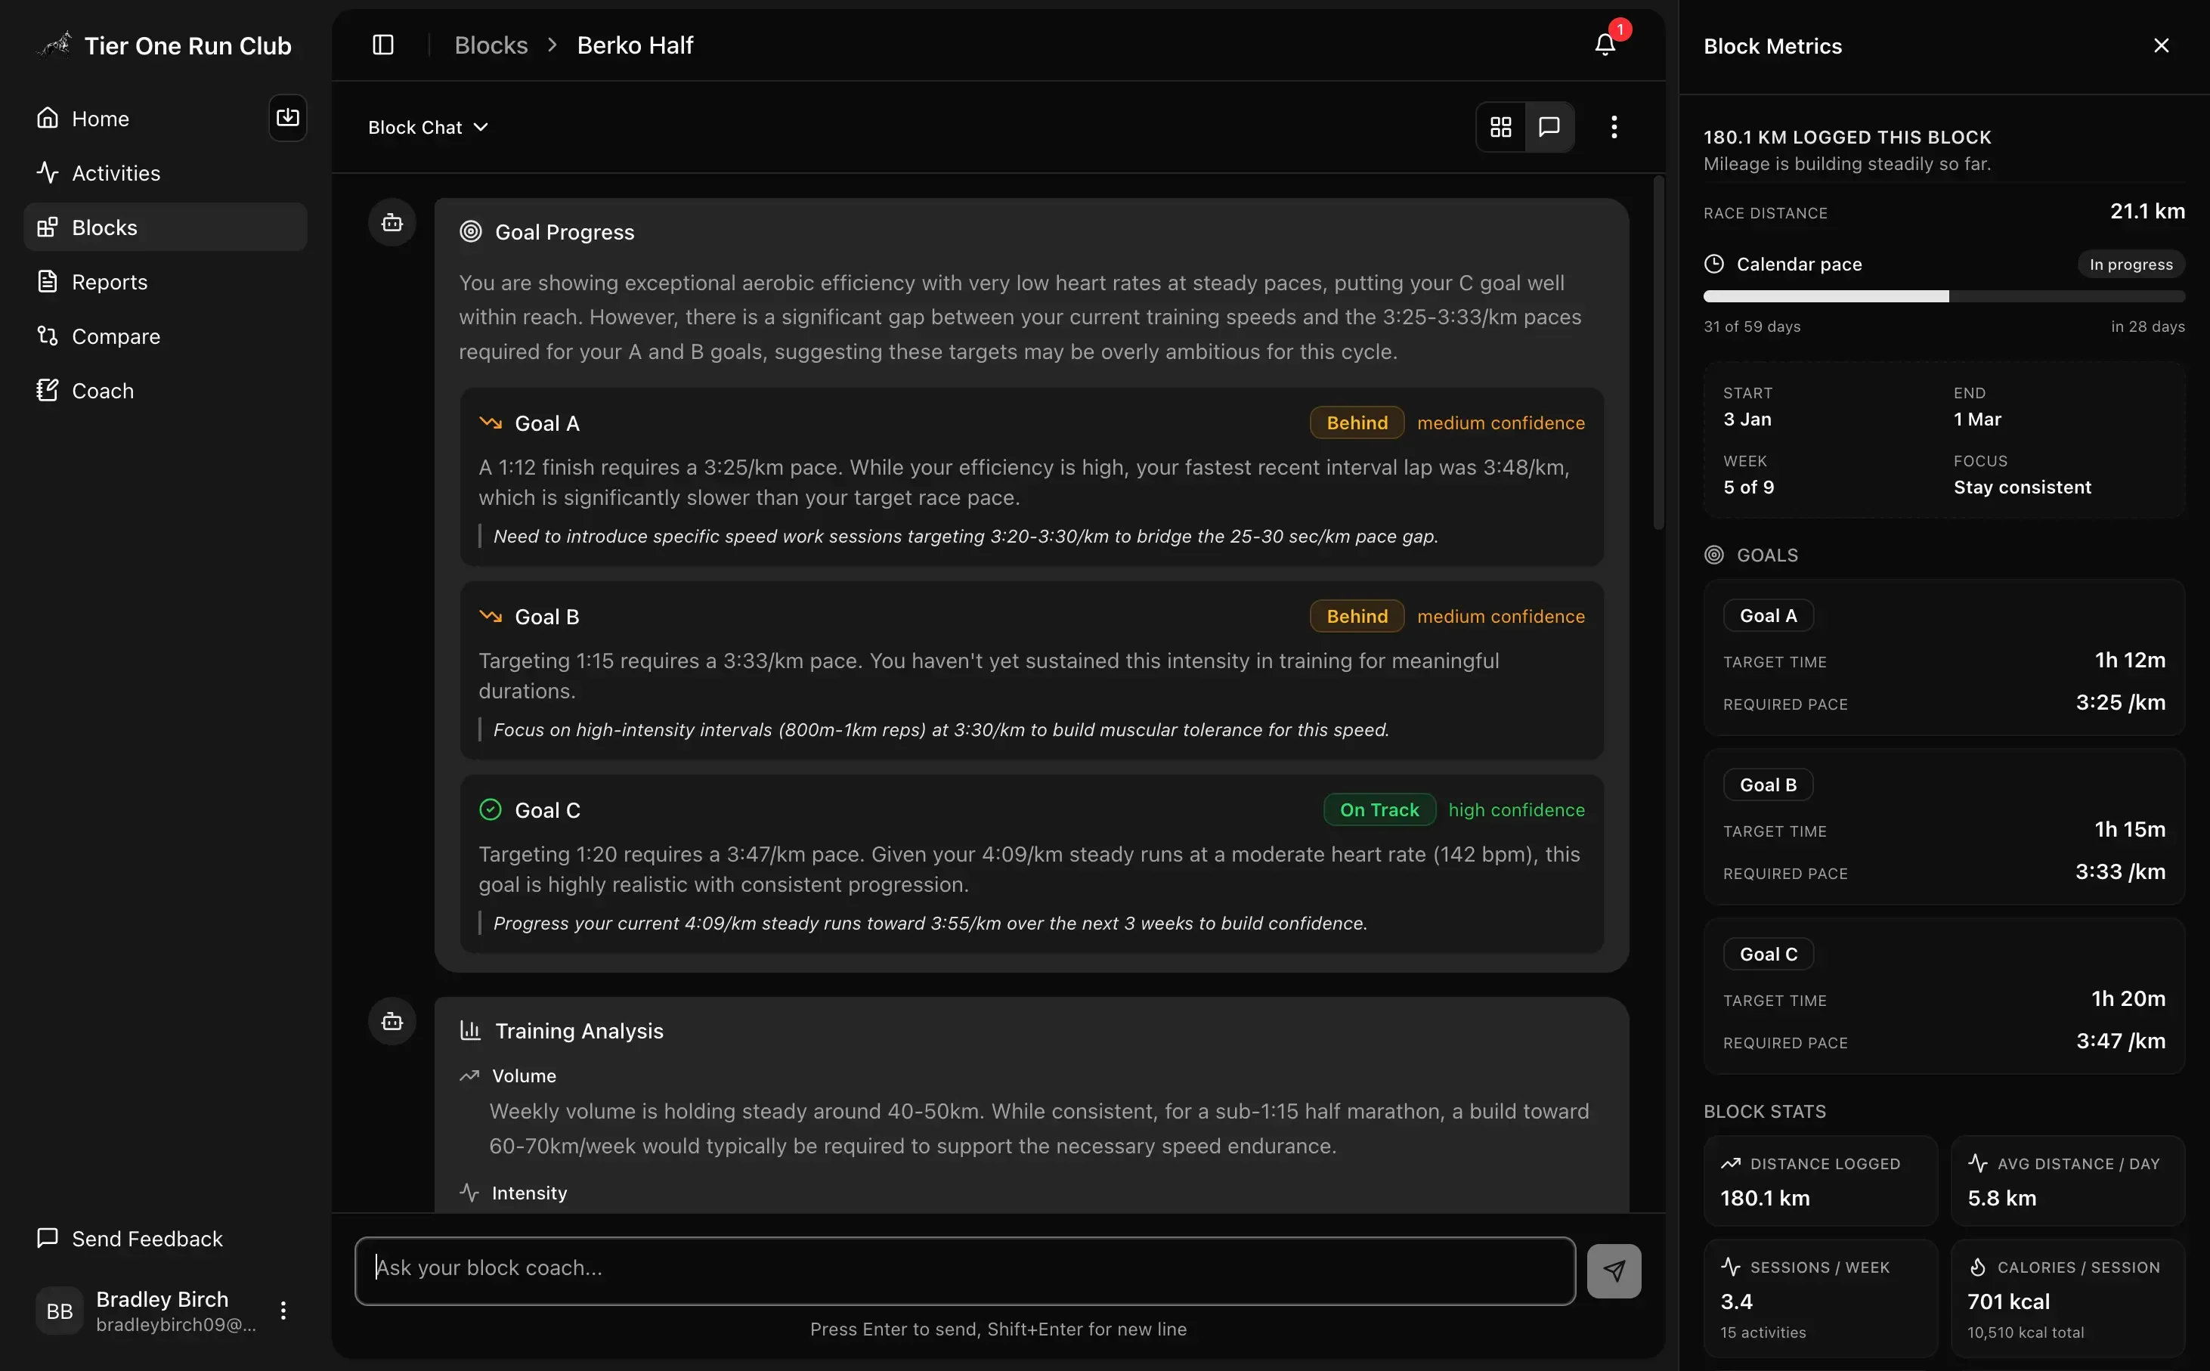Screen dimensions: 2210x1371
Task: Toggle the sidebar collapse icon
Action: [x=382, y=45]
